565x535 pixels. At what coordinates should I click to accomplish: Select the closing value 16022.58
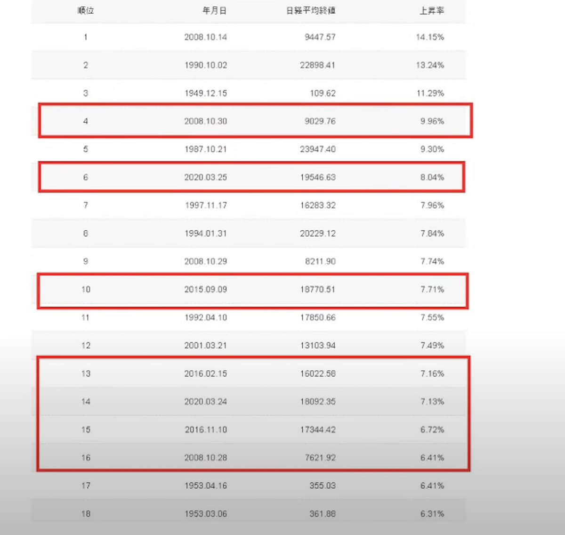pos(317,373)
